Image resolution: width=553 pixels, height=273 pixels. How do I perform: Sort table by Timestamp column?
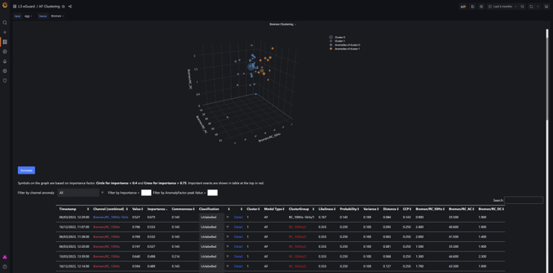click(74, 209)
